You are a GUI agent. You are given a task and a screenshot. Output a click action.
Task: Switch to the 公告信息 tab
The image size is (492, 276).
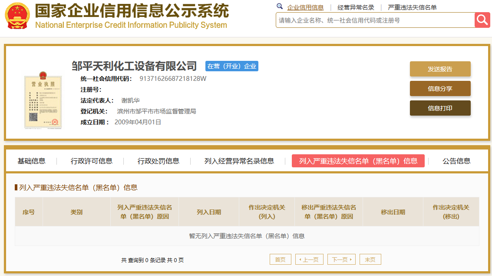[x=456, y=161]
